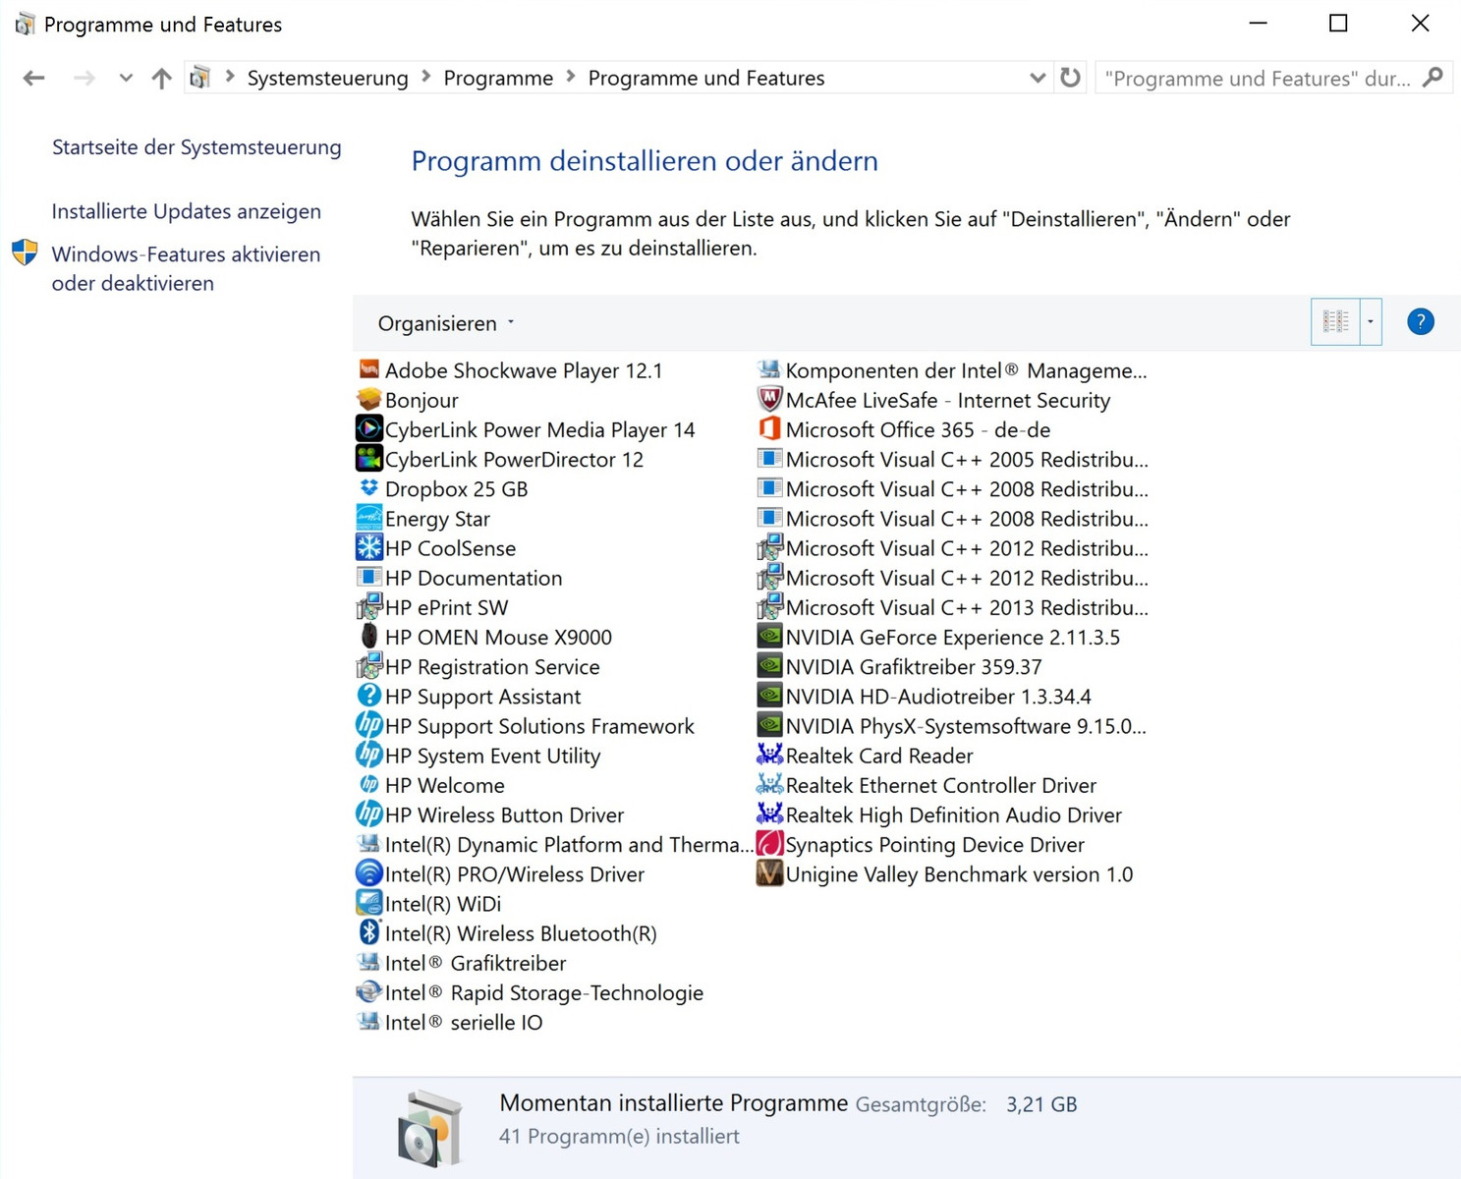Click the HP CoolSense snowflake icon

click(x=368, y=547)
